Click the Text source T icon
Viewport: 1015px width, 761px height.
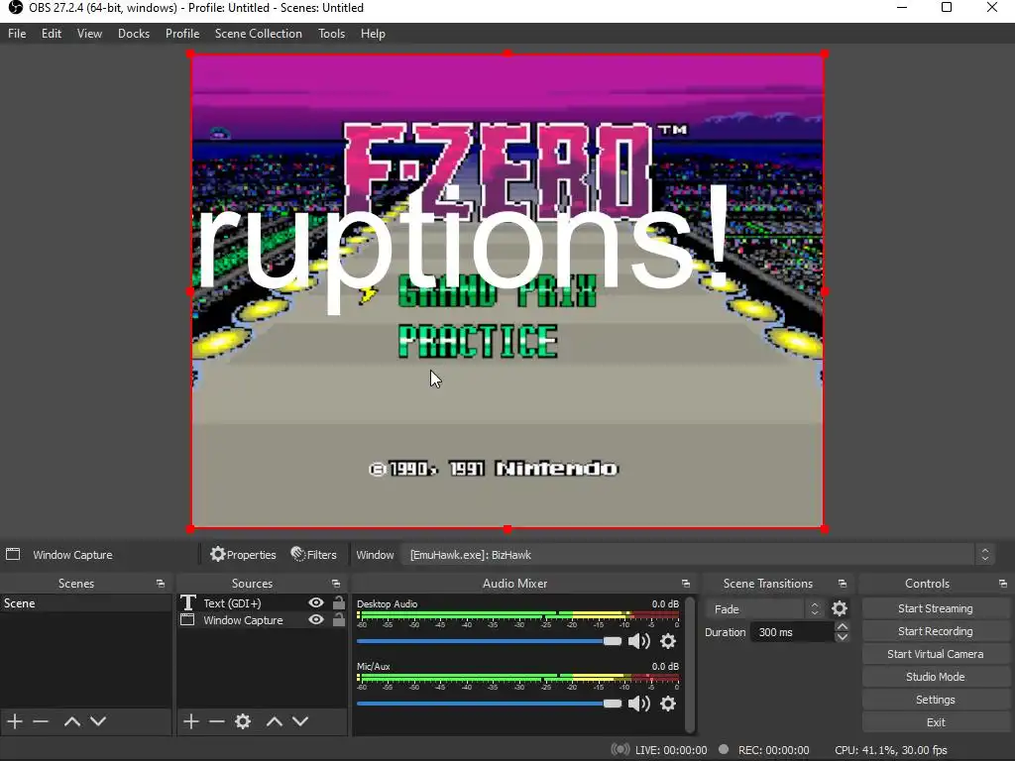point(187,602)
